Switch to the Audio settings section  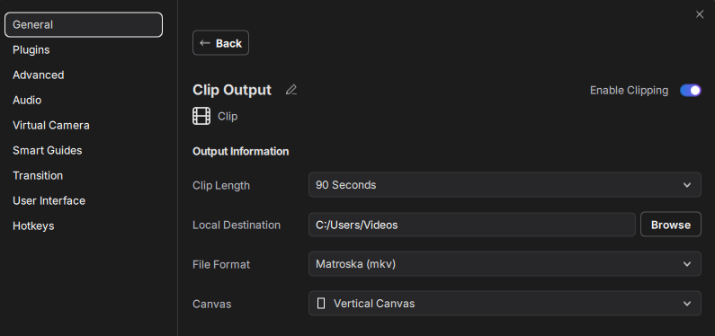(x=27, y=100)
